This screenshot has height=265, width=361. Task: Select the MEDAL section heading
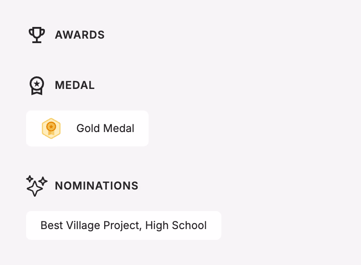[x=75, y=85]
